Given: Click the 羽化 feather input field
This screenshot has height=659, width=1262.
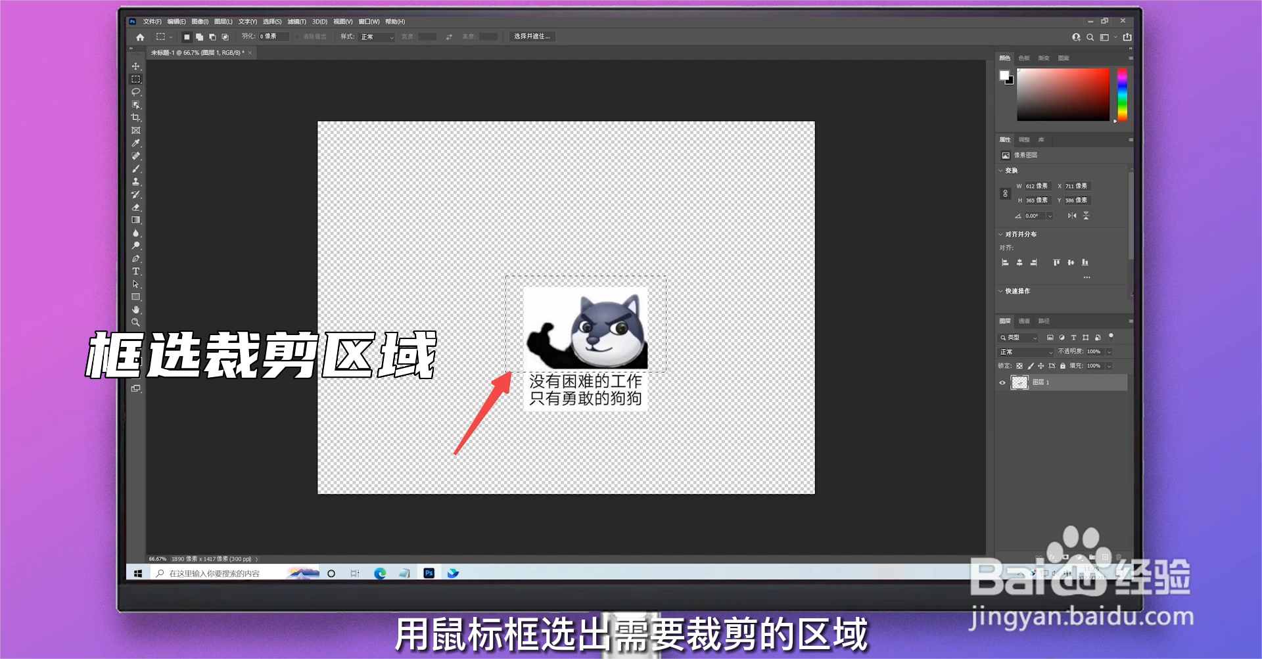Looking at the screenshot, I should pyautogui.click(x=273, y=37).
